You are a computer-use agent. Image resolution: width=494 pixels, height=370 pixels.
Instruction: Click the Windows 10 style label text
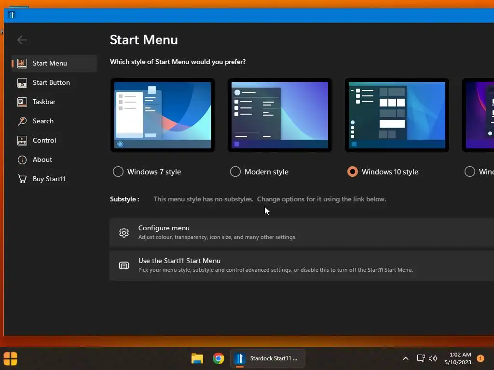click(x=390, y=172)
